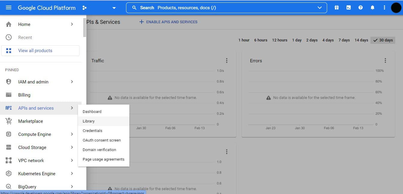Click View all products button
This screenshot has width=403, height=194.
(40, 51)
